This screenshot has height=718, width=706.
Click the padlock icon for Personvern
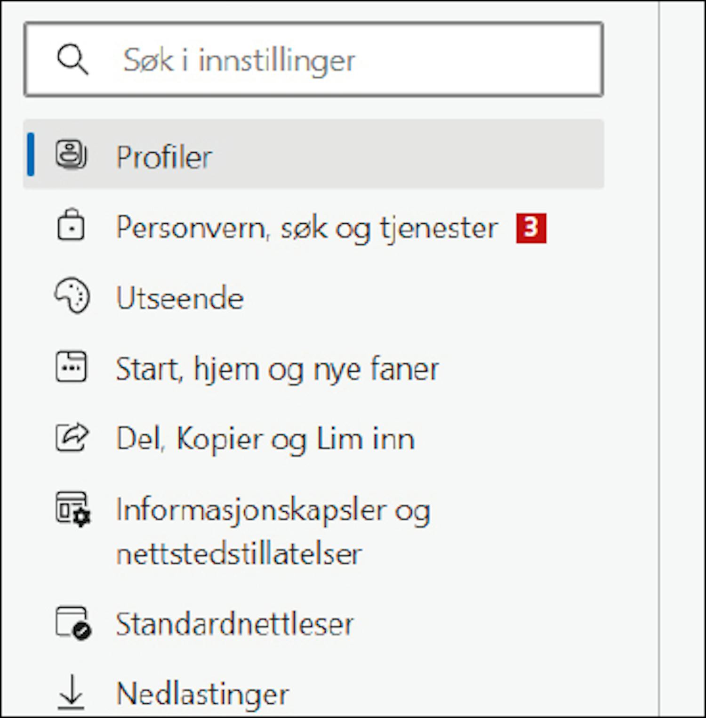71,225
